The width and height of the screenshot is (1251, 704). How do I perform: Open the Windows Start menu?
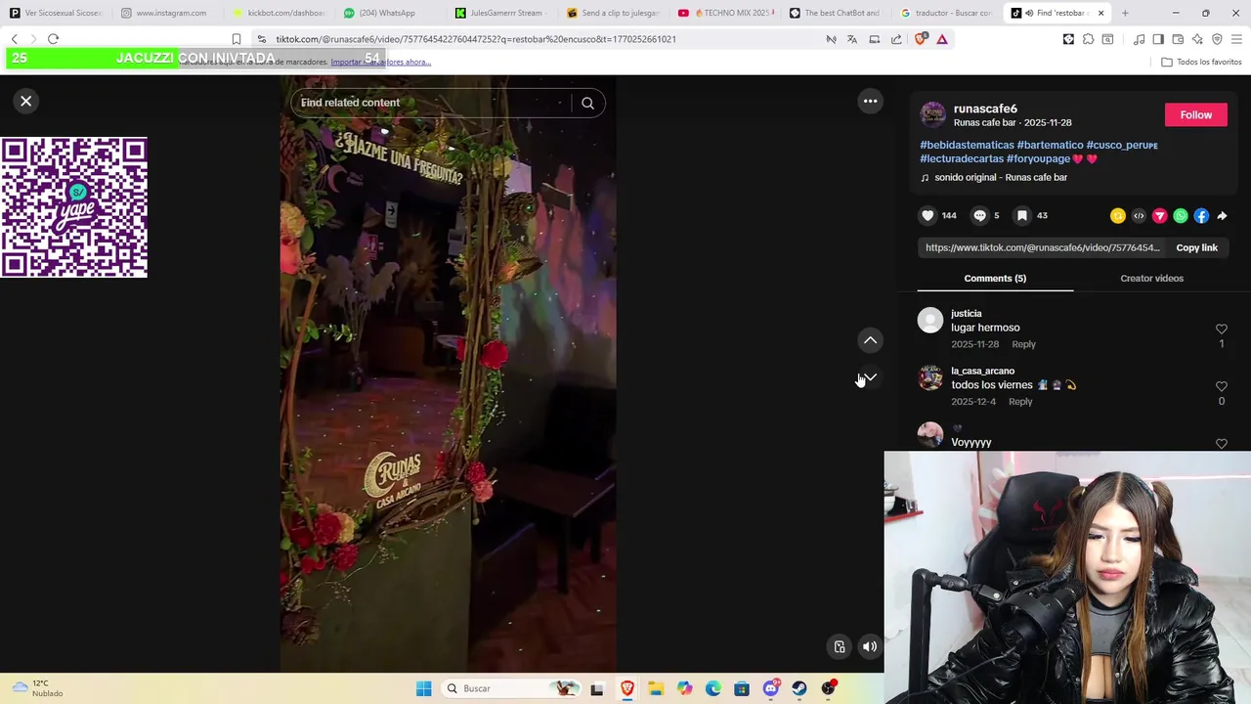pos(423,688)
